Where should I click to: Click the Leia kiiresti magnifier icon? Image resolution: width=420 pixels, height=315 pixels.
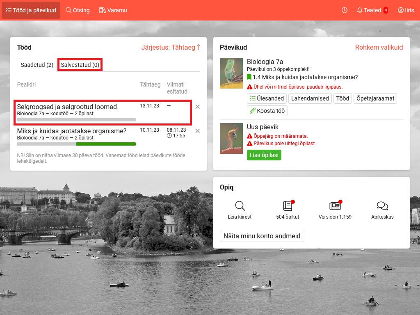pos(240,206)
